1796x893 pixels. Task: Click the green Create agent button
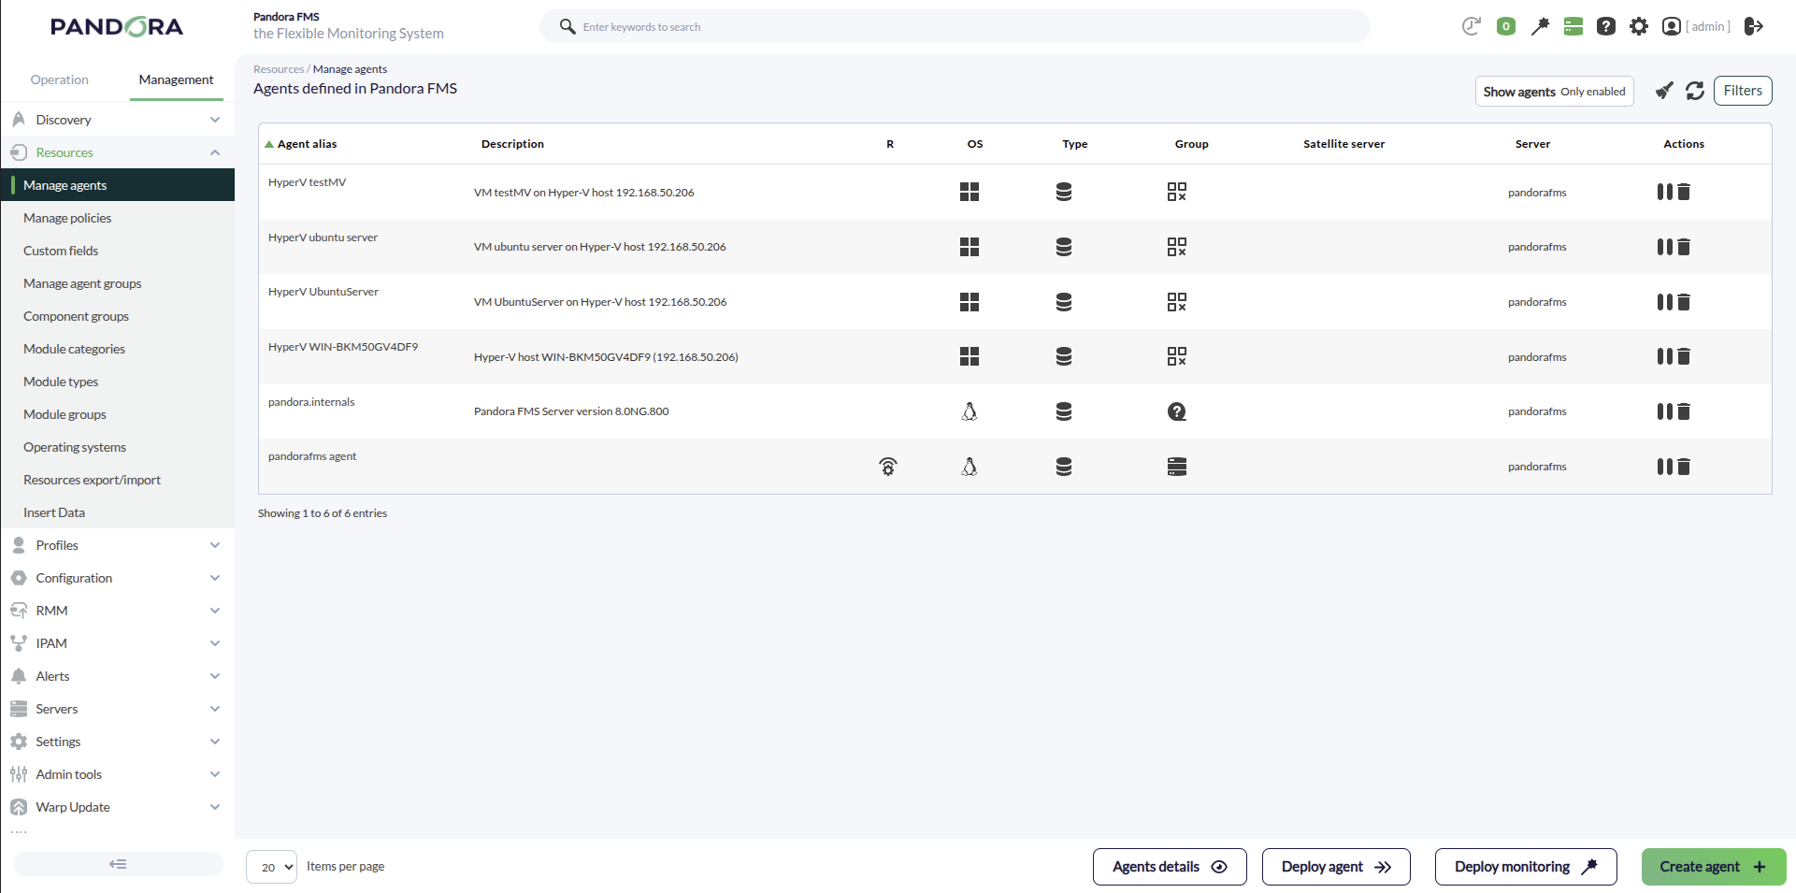tap(1714, 867)
